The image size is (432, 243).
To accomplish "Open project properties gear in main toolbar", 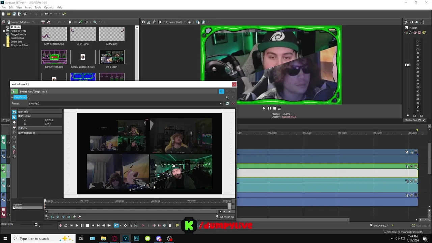I will [x=25, y=14].
